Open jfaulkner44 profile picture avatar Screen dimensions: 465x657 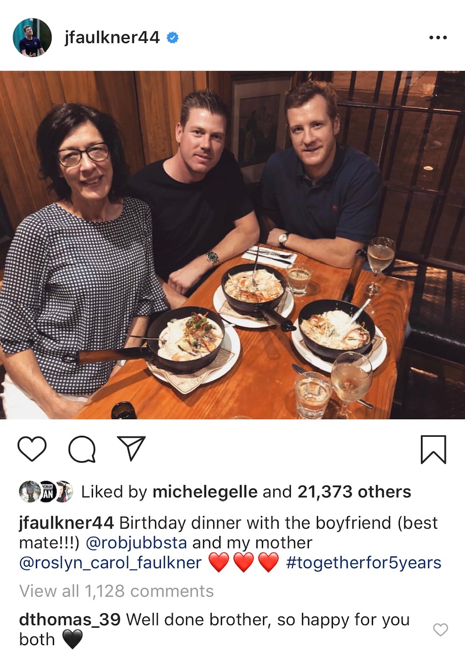32,37
